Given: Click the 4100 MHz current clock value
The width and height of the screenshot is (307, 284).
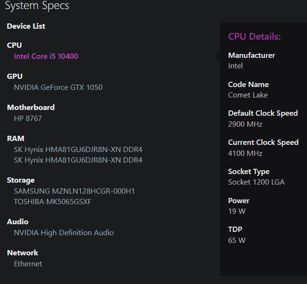Looking at the screenshot, I should click(x=245, y=153).
